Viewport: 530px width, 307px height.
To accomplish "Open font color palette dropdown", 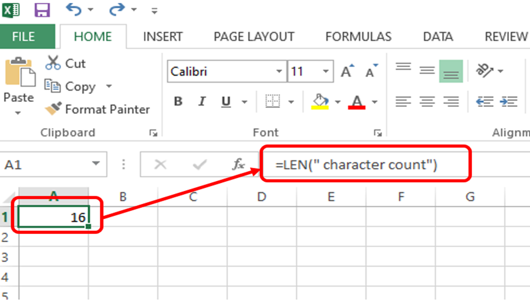I will pyautogui.click(x=374, y=102).
